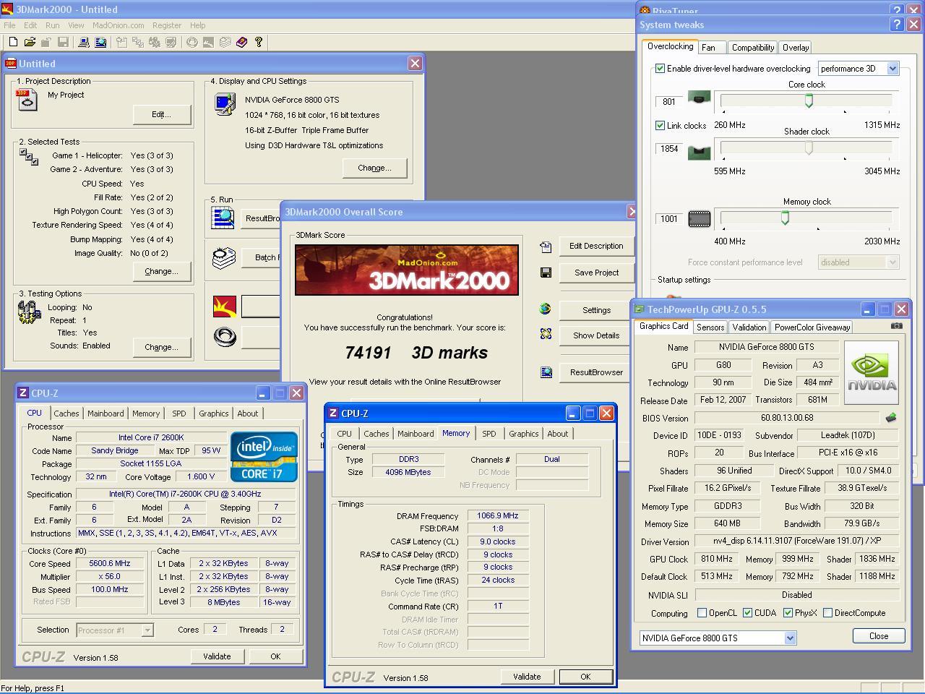925x694 pixels.
Task: Click the Save Project button
Action: pyautogui.click(x=596, y=273)
